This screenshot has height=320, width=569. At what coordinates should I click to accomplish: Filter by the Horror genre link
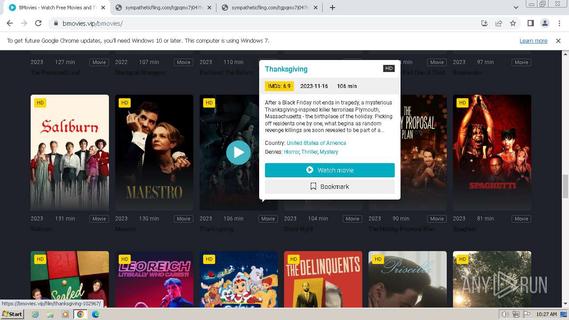[x=292, y=152]
